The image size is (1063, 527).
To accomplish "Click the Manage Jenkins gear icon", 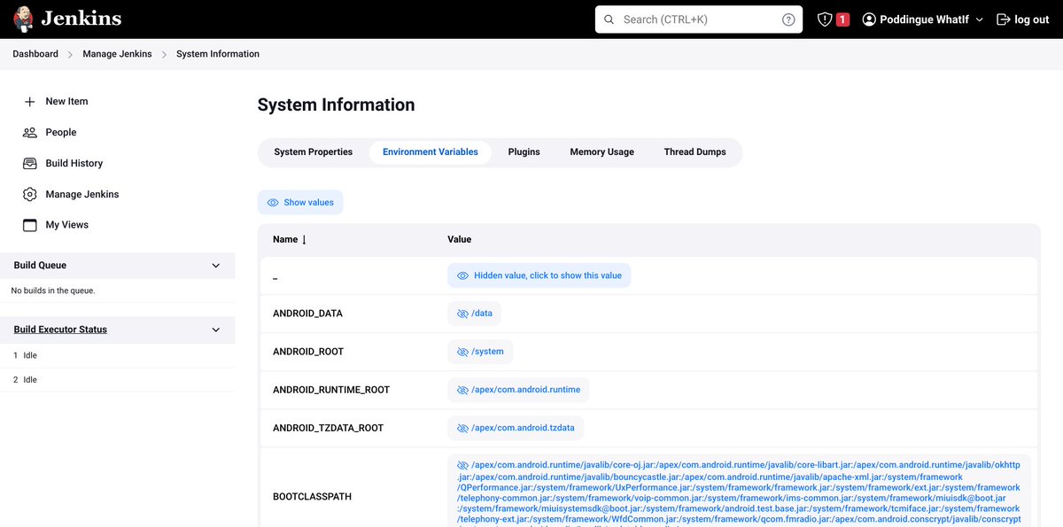I will 30,194.
